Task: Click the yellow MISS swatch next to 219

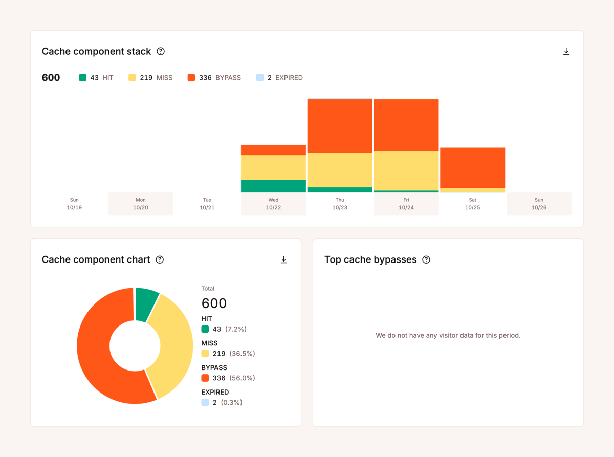Action: click(204, 353)
